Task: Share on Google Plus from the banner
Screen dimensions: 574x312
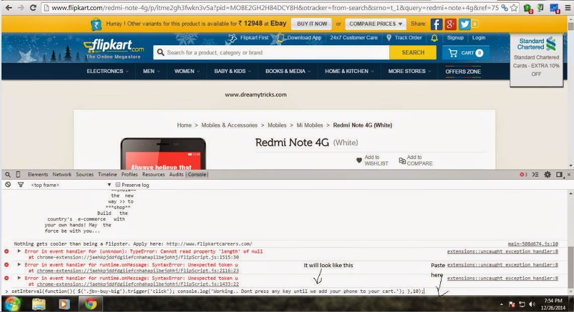Action: tap(450, 24)
